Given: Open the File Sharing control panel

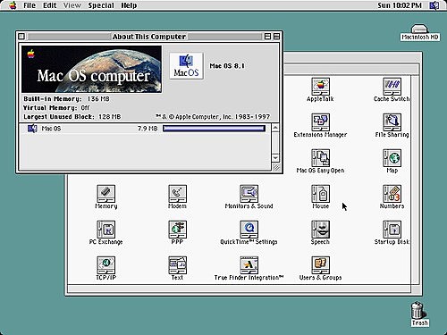Looking at the screenshot, I should [x=392, y=122].
